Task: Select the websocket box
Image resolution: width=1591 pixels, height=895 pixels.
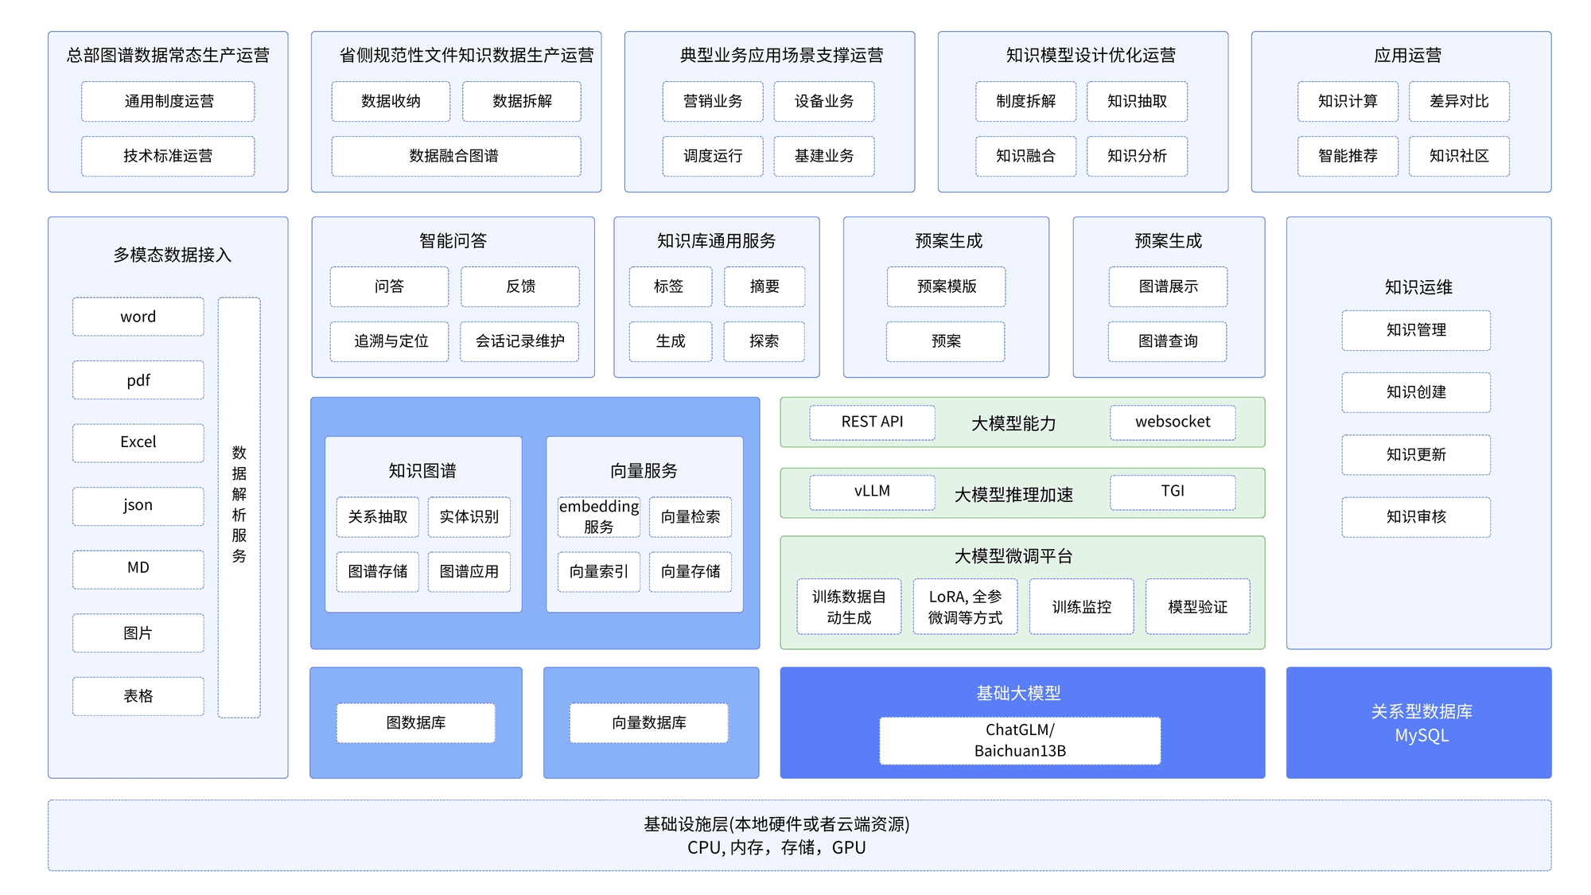Action: point(1173,422)
